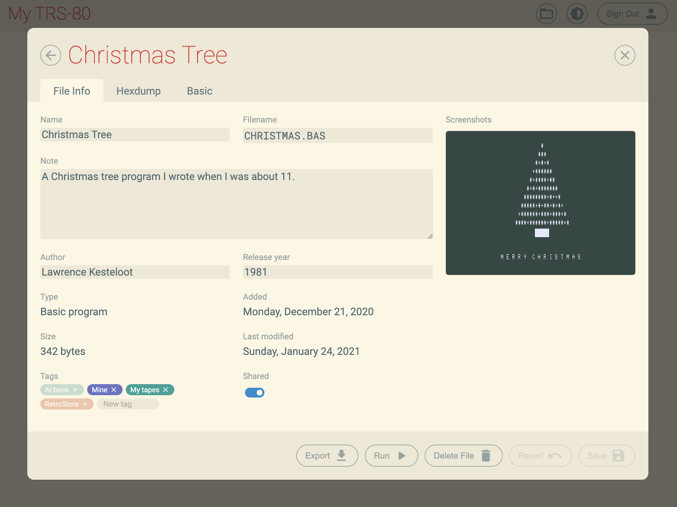Click the Sign Out button
Screen dimensions: 677x507
[632, 14]
